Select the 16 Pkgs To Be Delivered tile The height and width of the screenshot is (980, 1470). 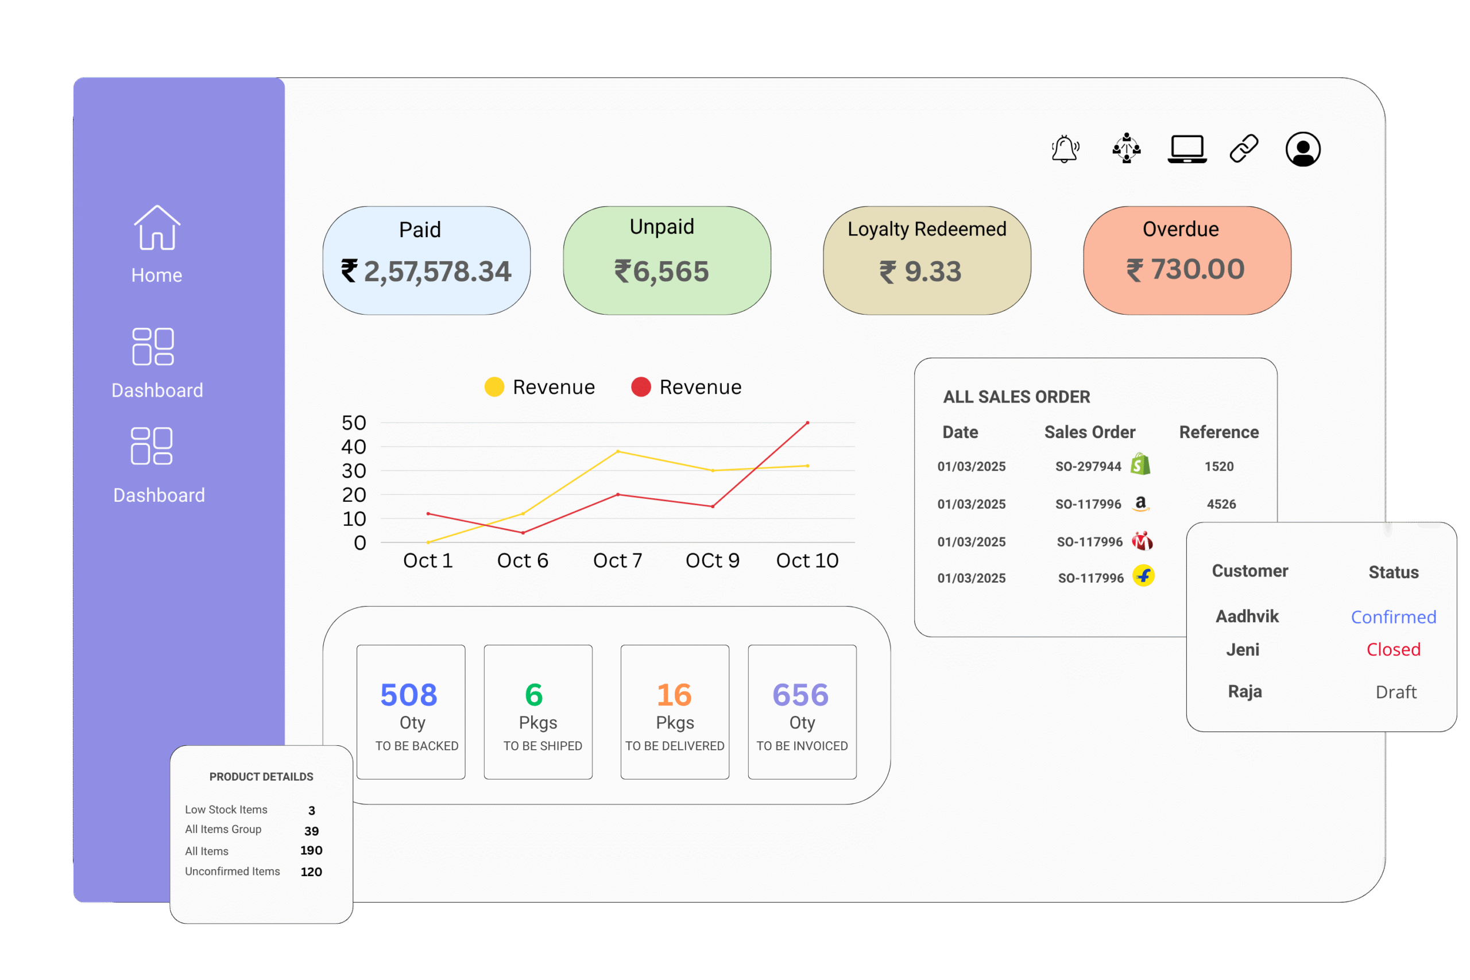point(674,712)
